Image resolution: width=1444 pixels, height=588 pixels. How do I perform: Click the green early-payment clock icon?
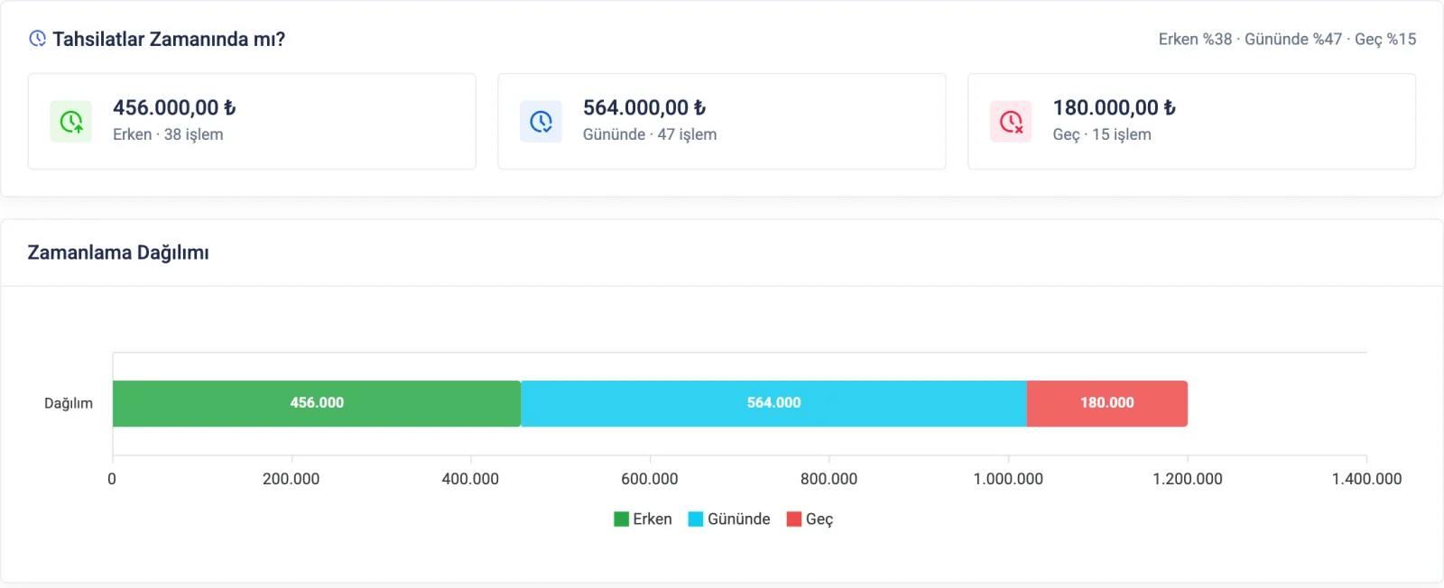pyautogui.click(x=71, y=122)
